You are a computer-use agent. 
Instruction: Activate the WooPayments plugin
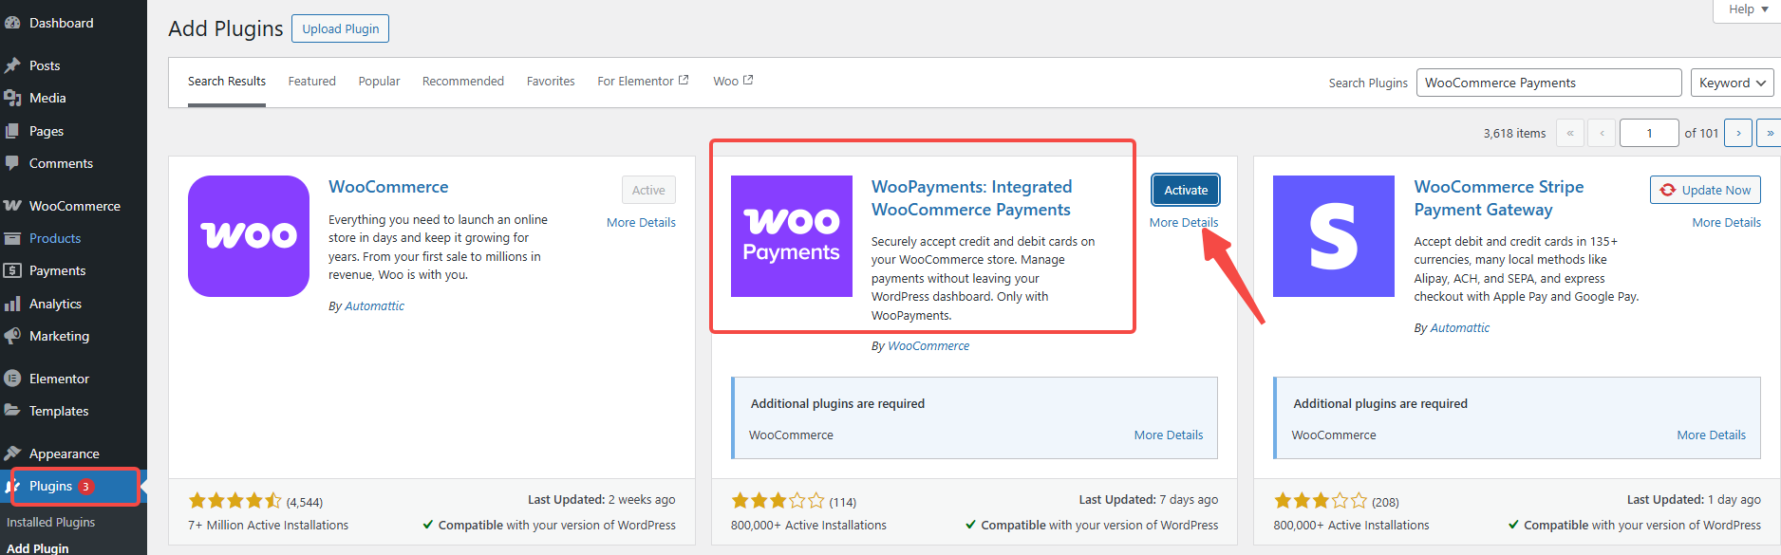(1186, 190)
